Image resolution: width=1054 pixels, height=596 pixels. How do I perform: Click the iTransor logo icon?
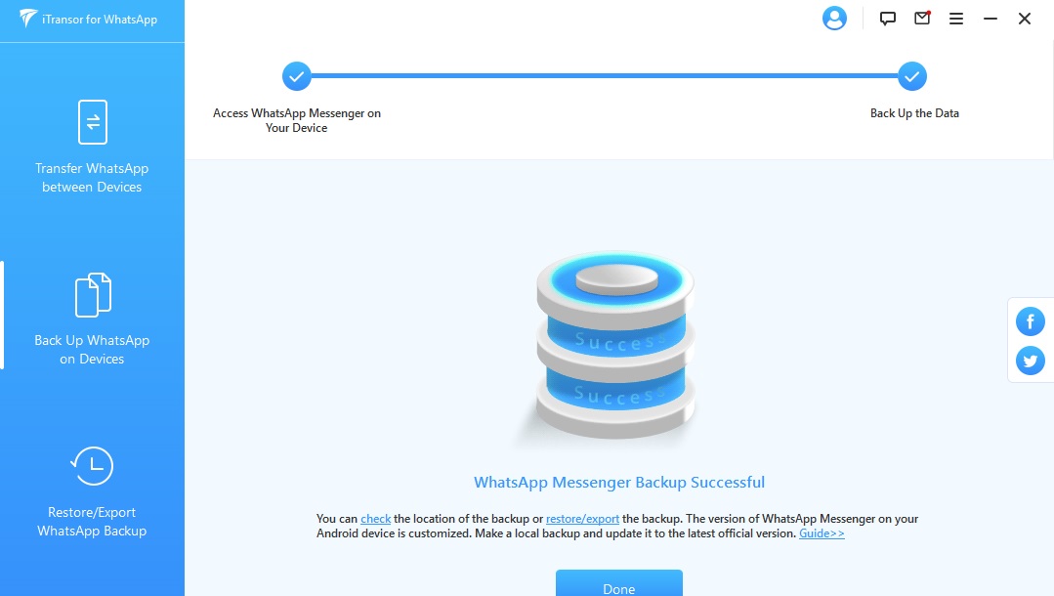click(x=27, y=19)
